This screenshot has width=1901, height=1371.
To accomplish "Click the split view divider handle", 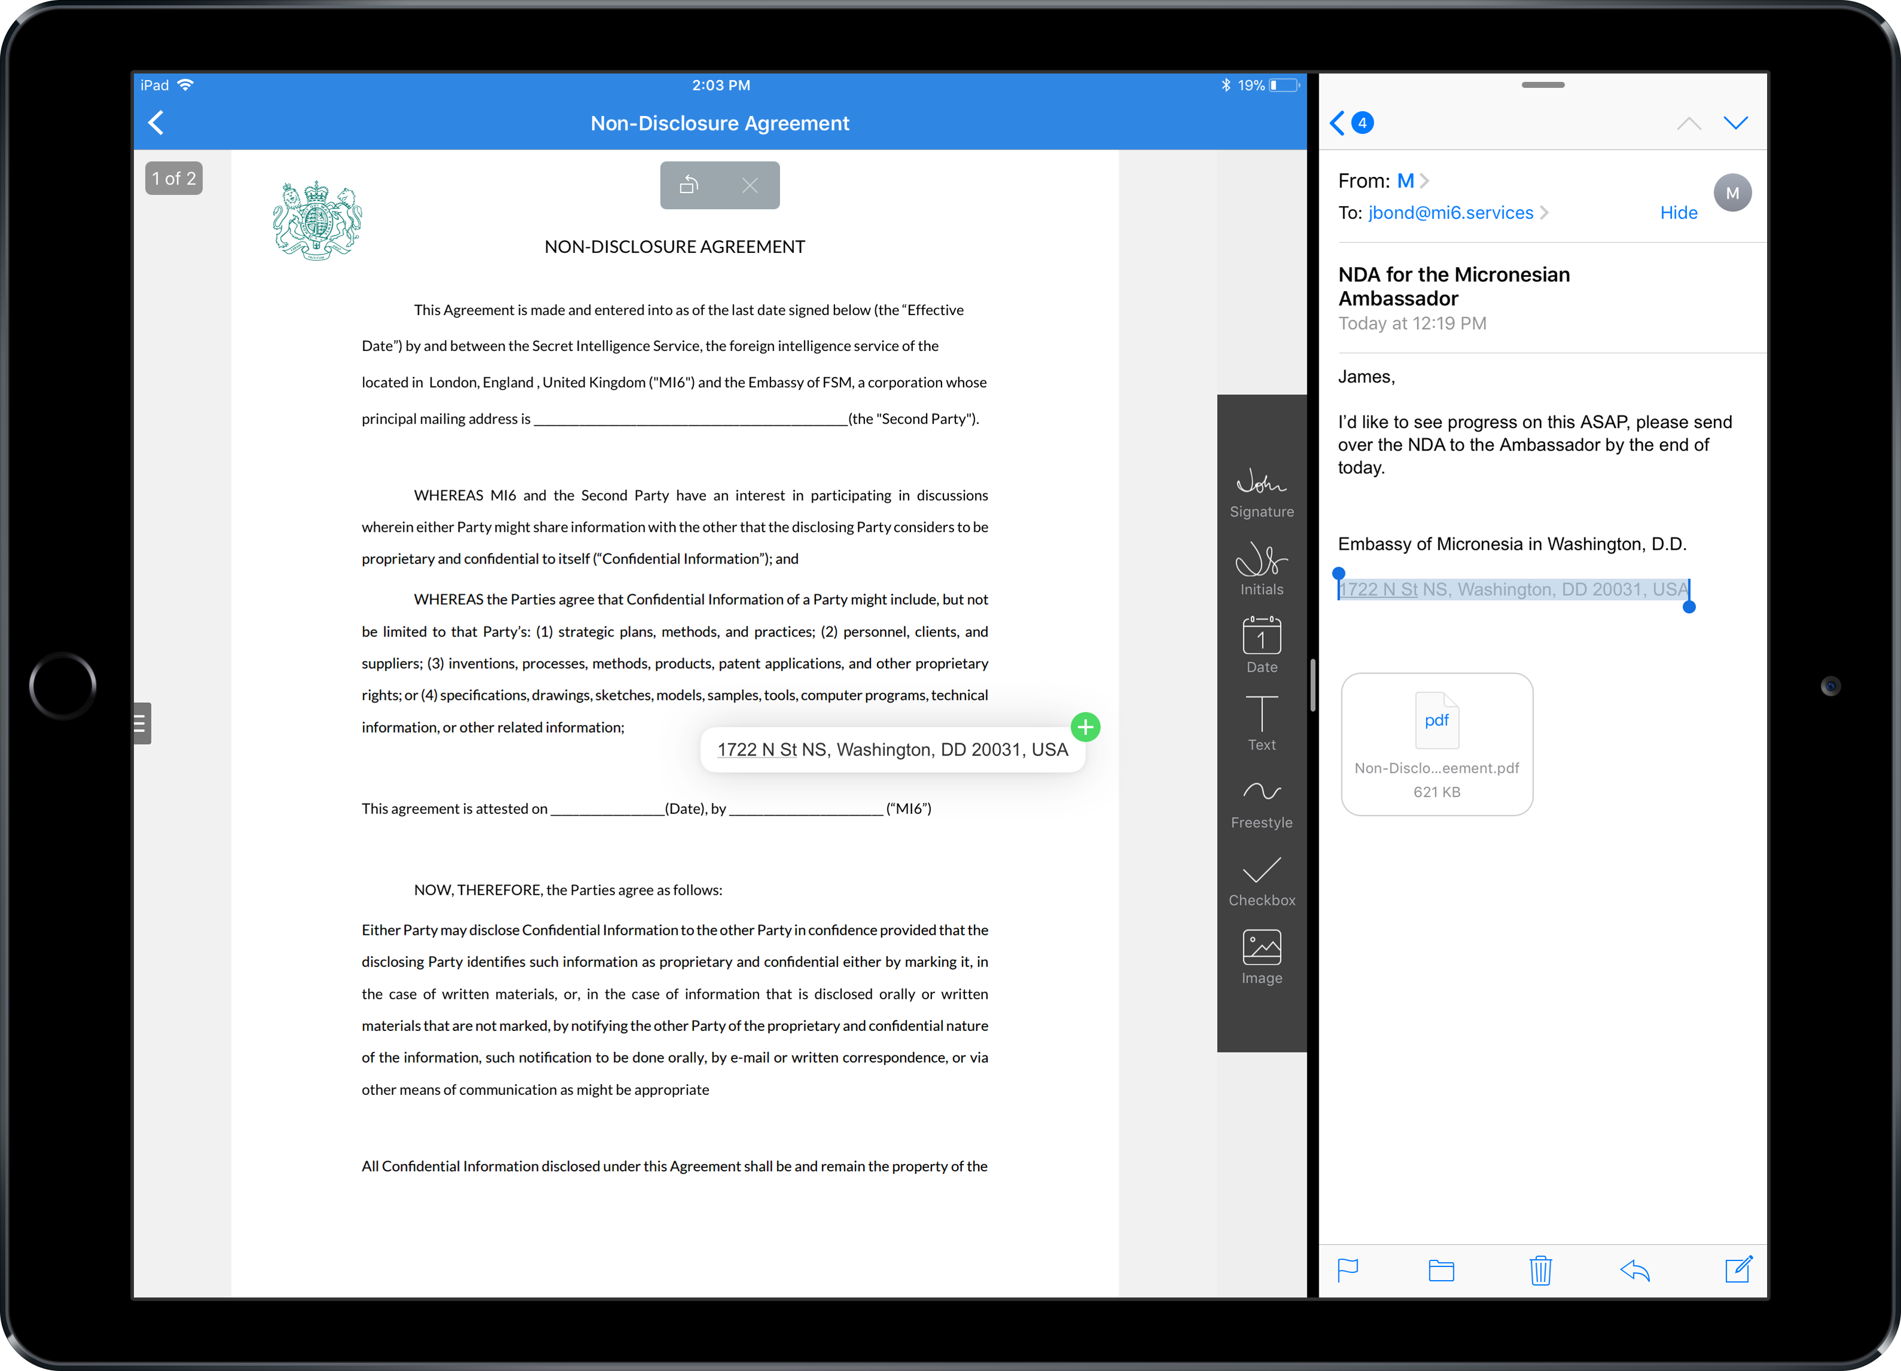I will click(x=1313, y=685).
